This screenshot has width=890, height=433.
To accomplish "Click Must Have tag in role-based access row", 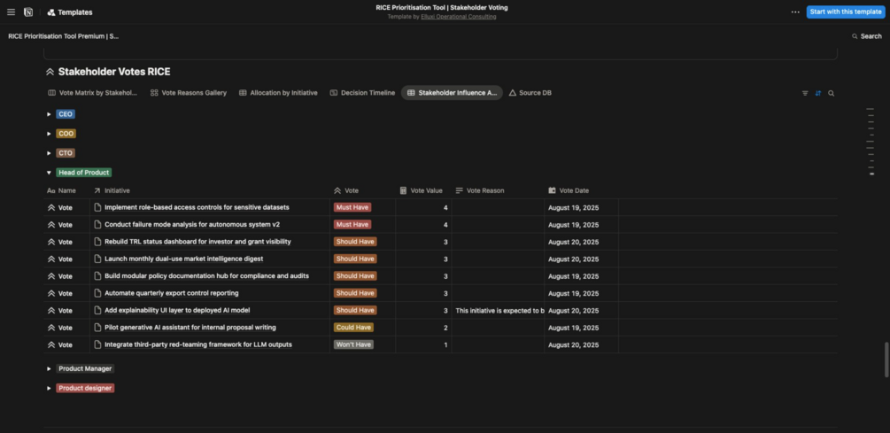I will pyautogui.click(x=352, y=208).
